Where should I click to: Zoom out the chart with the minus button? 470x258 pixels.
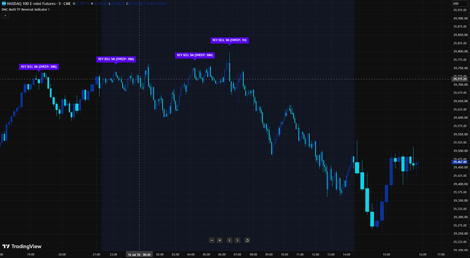(211, 240)
